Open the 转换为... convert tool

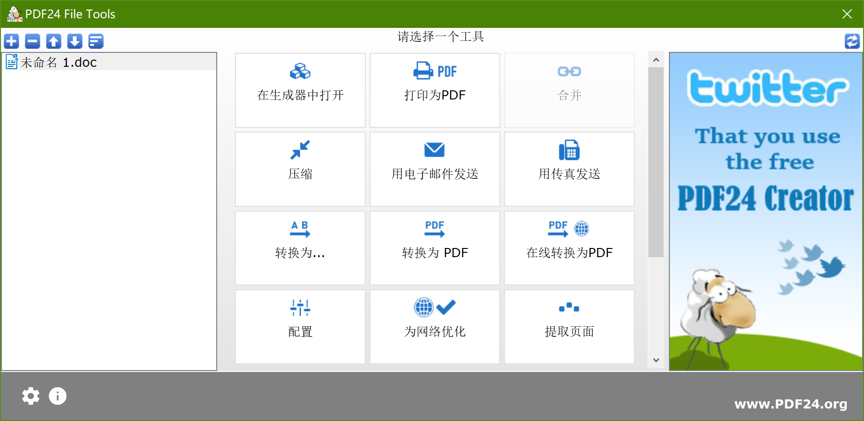click(x=300, y=248)
